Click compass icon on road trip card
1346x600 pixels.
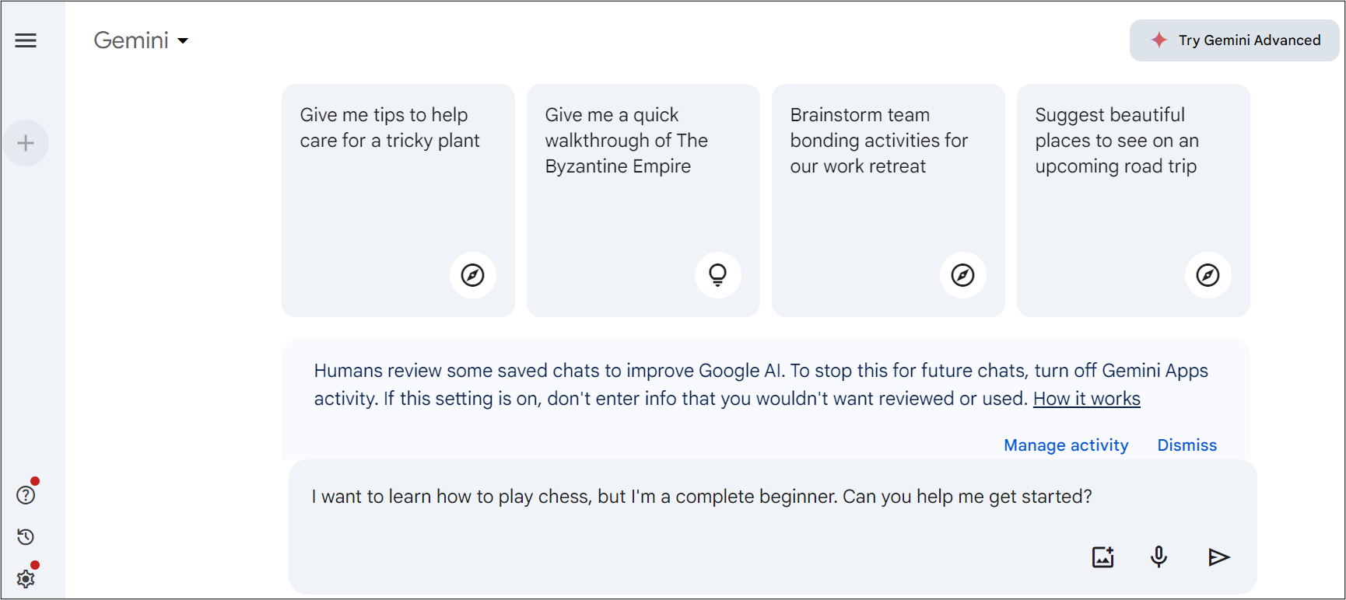pyautogui.click(x=1208, y=275)
